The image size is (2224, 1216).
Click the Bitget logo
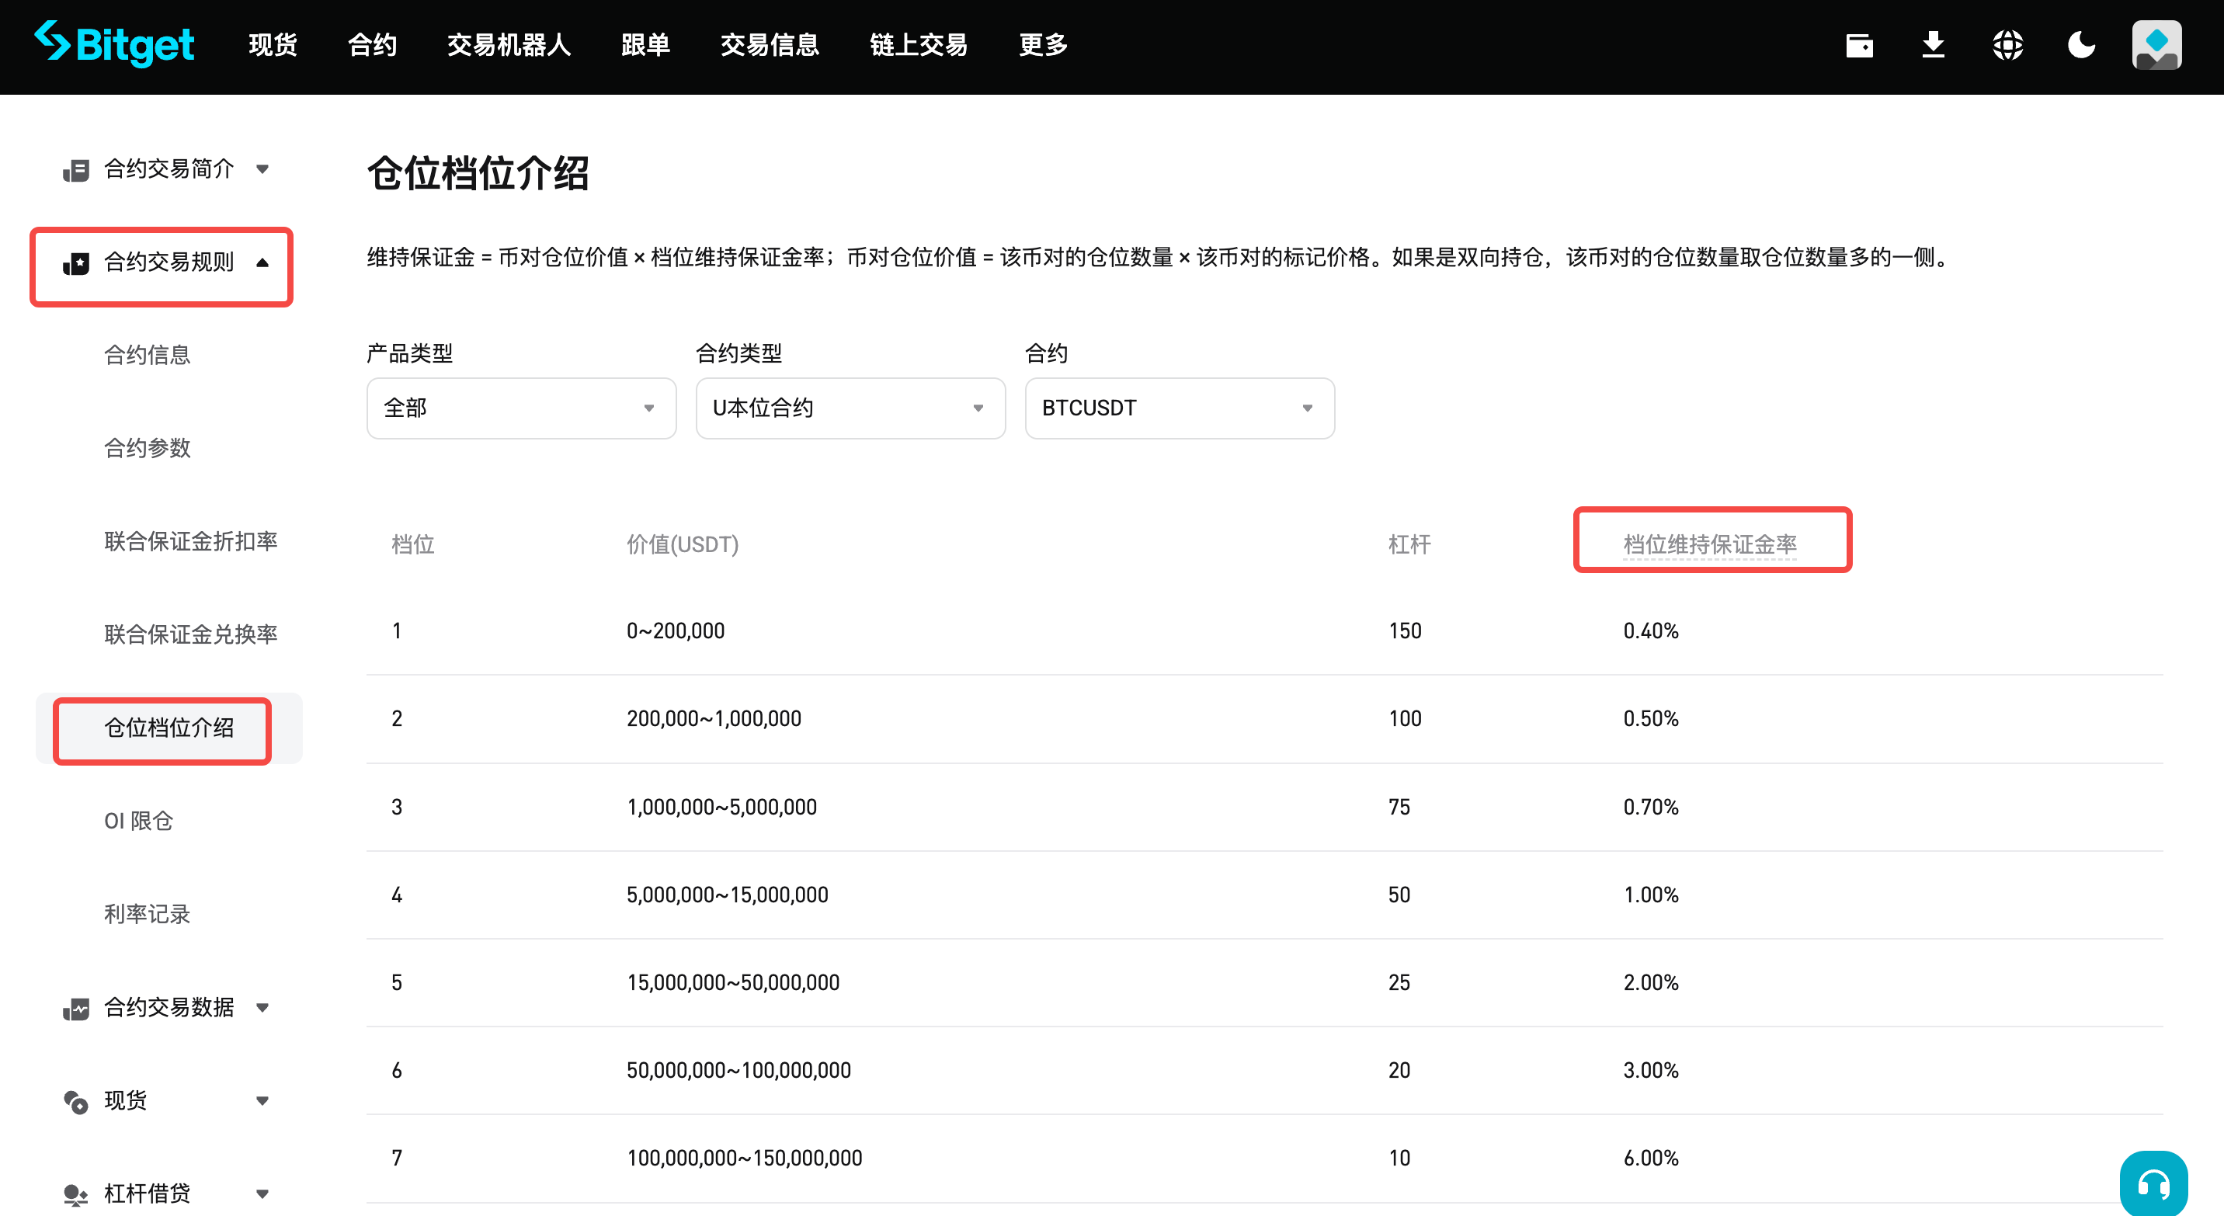coord(113,44)
